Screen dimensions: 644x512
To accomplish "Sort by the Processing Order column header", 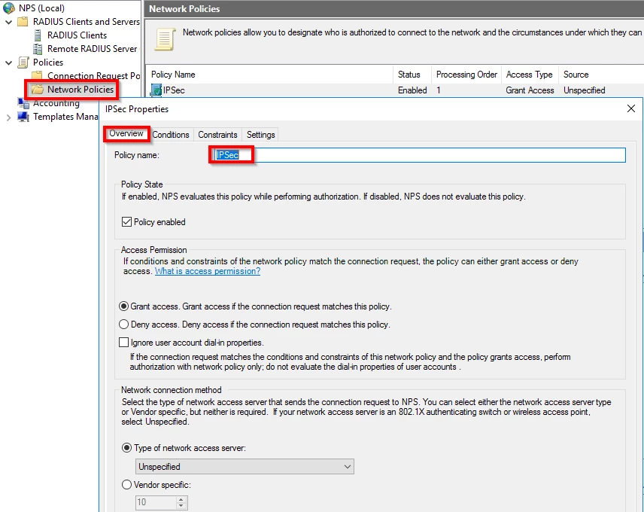I will click(x=466, y=75).
